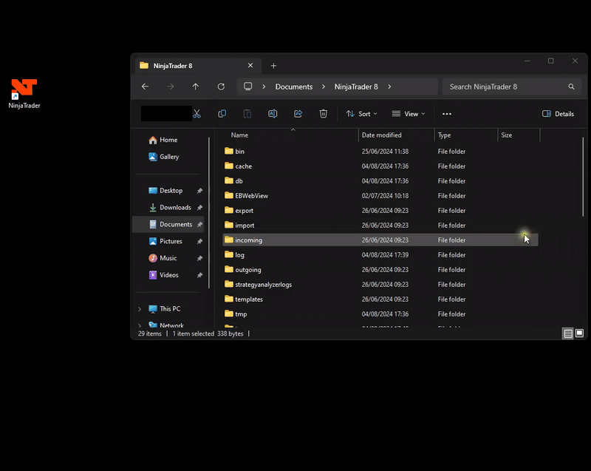Screen dimensions: 591x471
Task: Open the See more ellipsis menu
Action: (446, 114)
